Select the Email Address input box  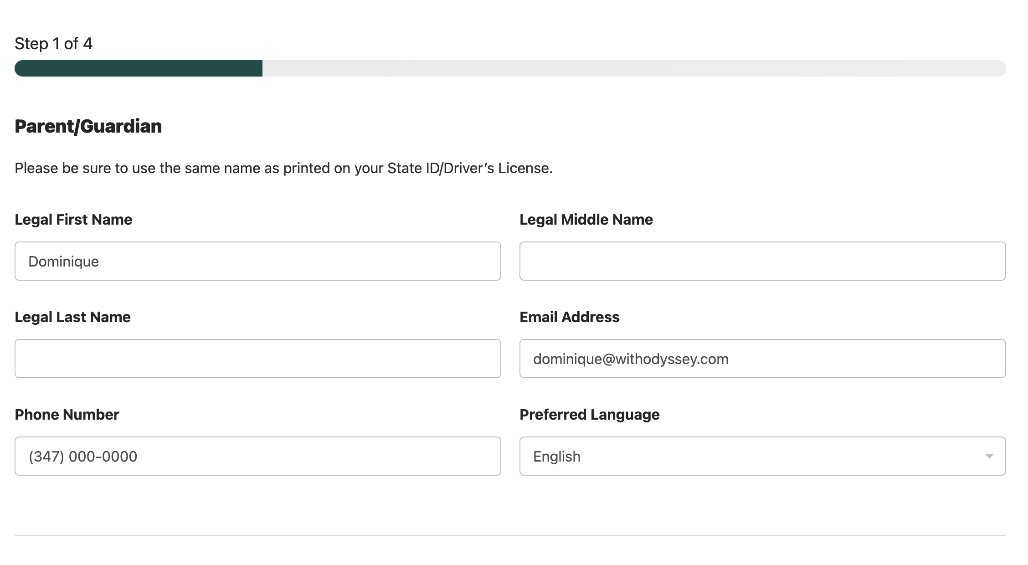[x=763, y=359]
